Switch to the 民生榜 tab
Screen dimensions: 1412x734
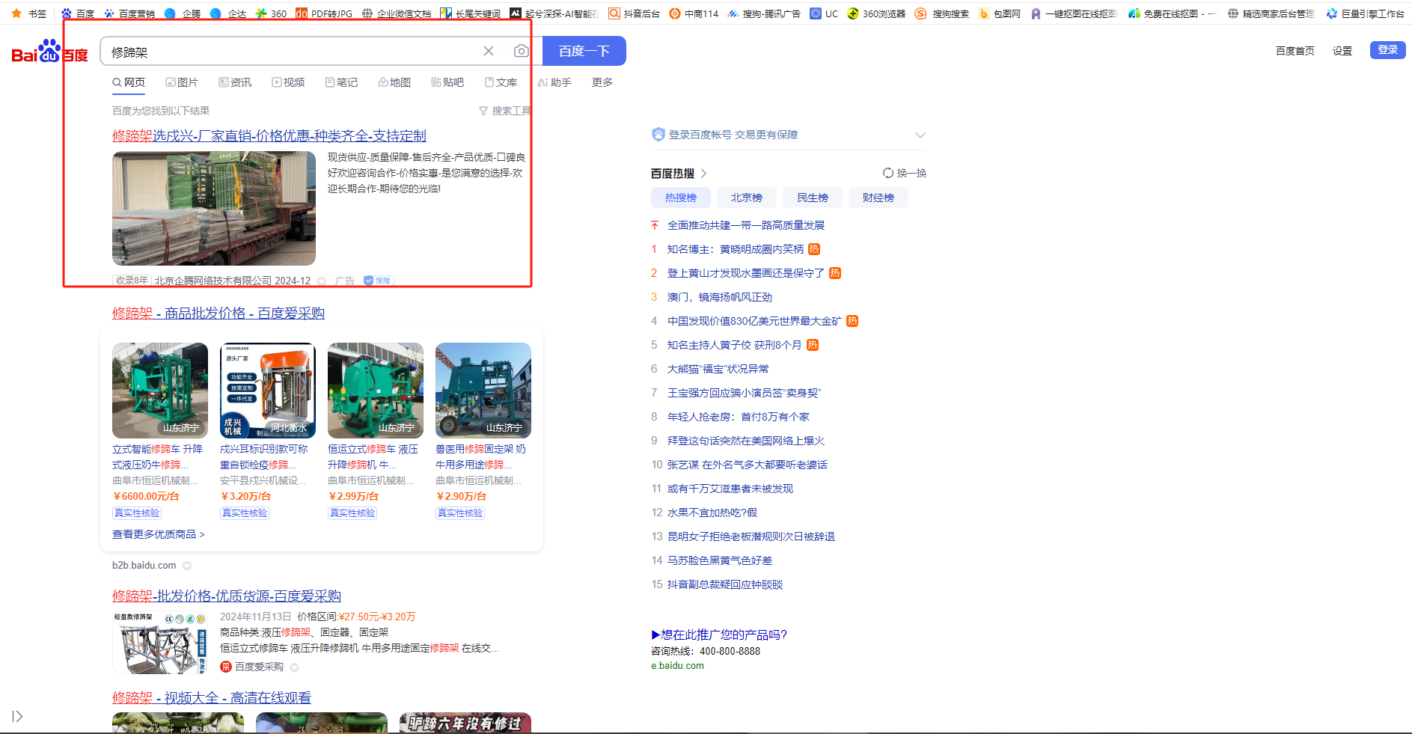(x=813, y=198)
